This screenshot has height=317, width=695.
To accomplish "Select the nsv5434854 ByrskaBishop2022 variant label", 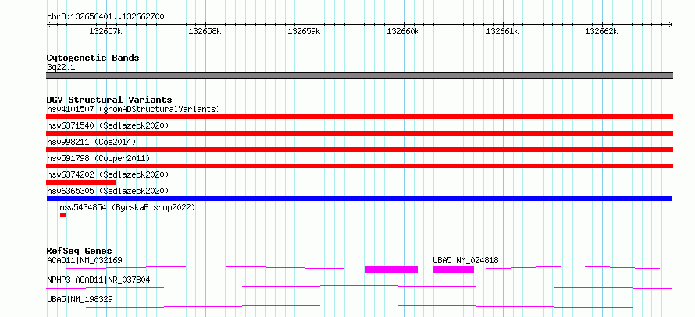I will 127,207.
